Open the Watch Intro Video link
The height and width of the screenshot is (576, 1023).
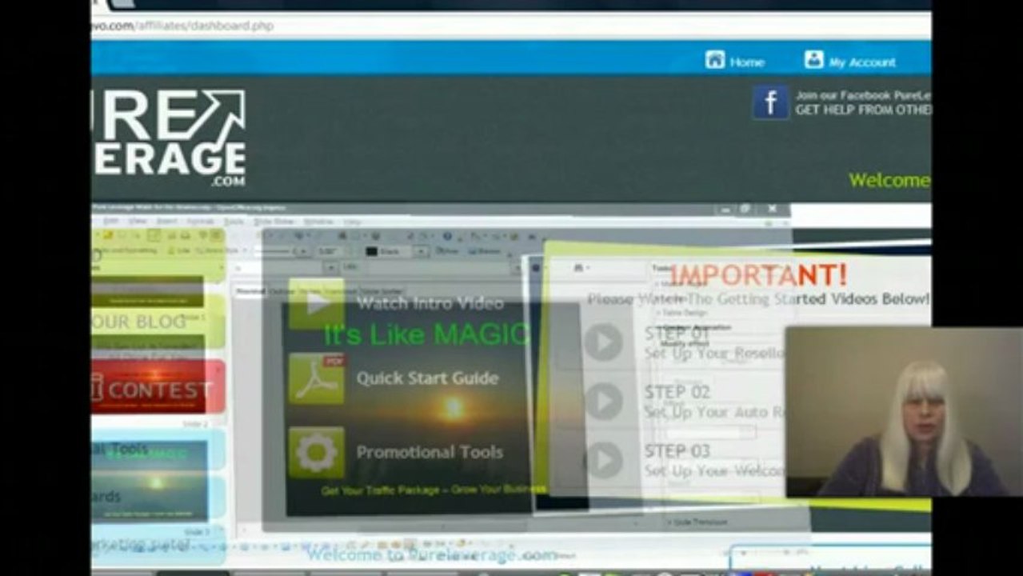430,303
